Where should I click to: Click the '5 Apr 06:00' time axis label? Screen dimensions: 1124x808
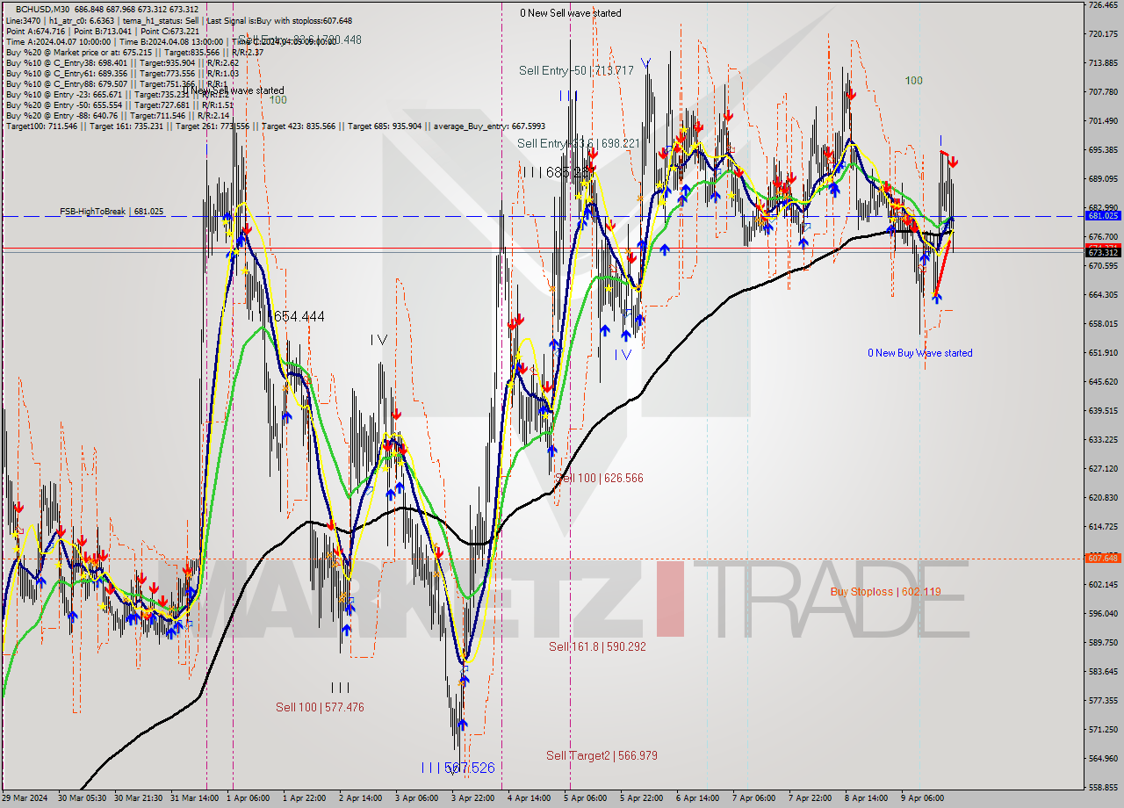point(585,798)
